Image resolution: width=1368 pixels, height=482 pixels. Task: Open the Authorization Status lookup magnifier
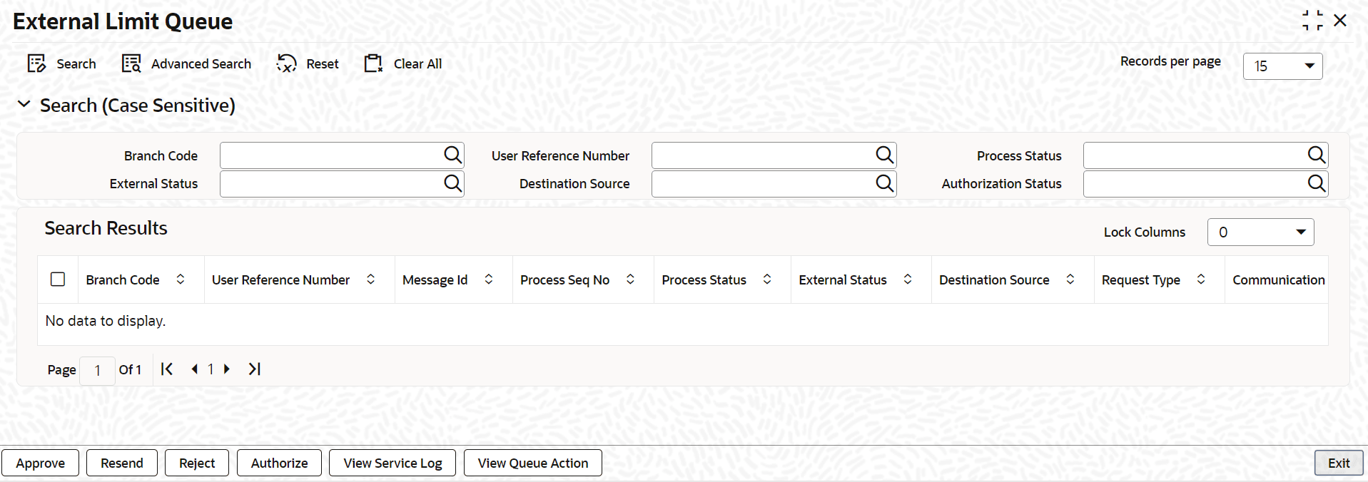[1315, 183]
